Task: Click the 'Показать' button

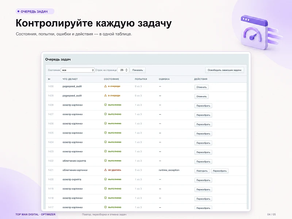Action: point(138,70)
